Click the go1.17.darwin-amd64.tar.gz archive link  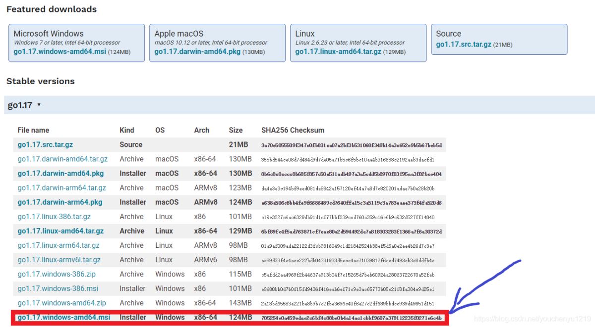(x=62, y=159)
